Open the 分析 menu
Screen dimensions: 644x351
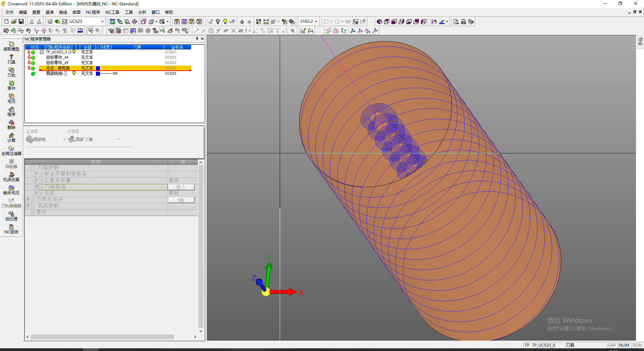[142, 12]
